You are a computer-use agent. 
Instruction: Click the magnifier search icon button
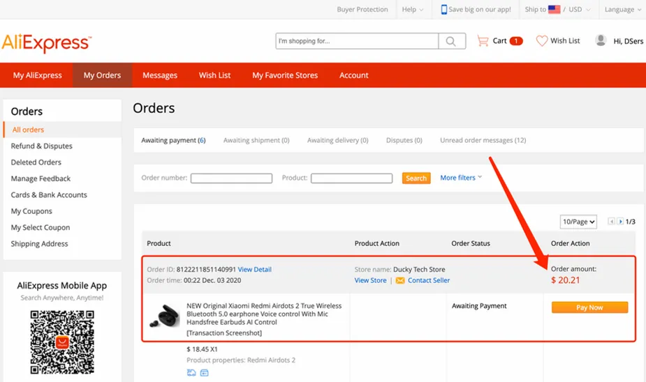(x=452, y=41)
